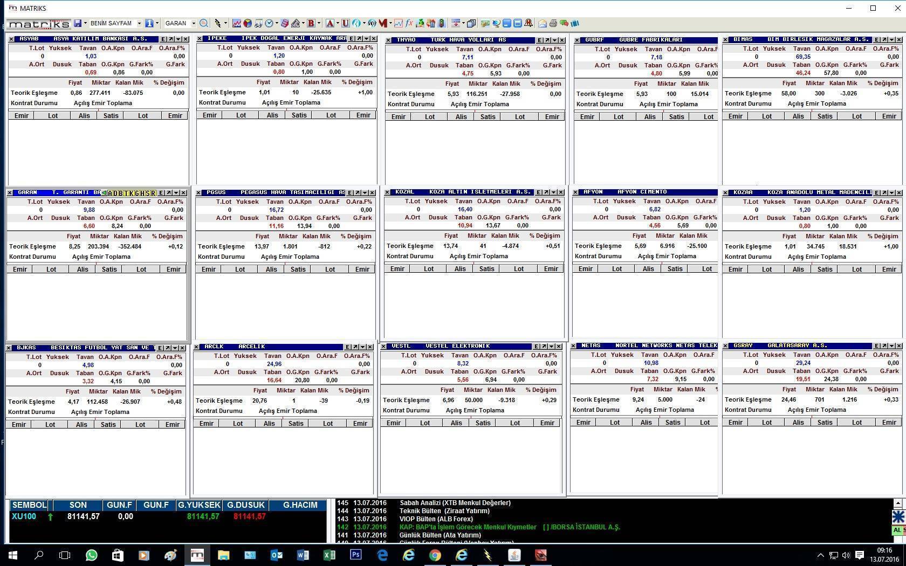Click the magnifier search icon beside GARAN
Viewport: 906px width, 566px height.
[204, 23]
